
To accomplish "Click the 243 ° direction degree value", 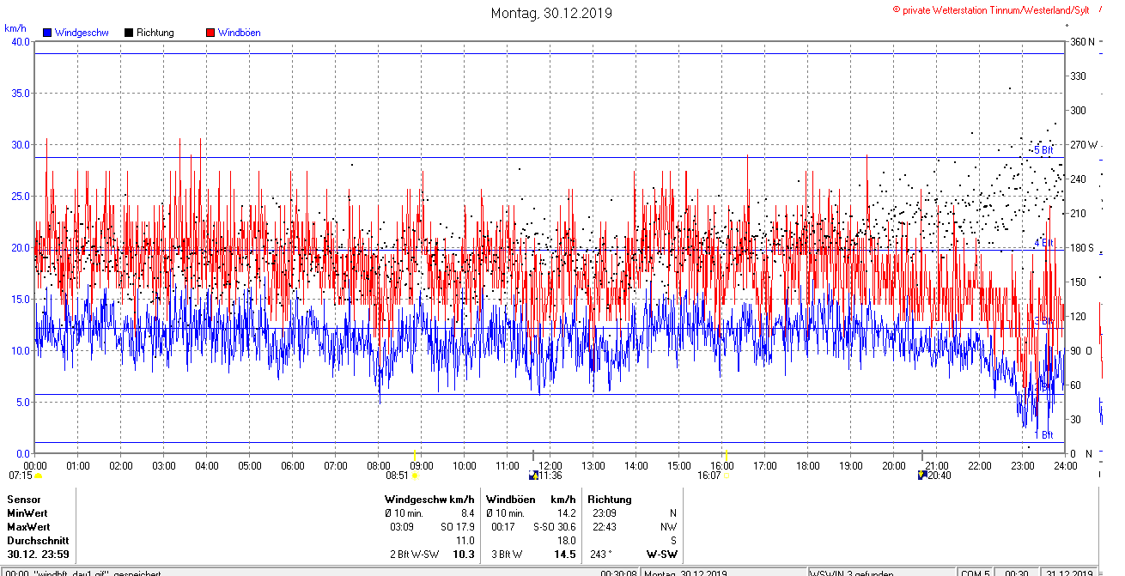I will (601, 555).
